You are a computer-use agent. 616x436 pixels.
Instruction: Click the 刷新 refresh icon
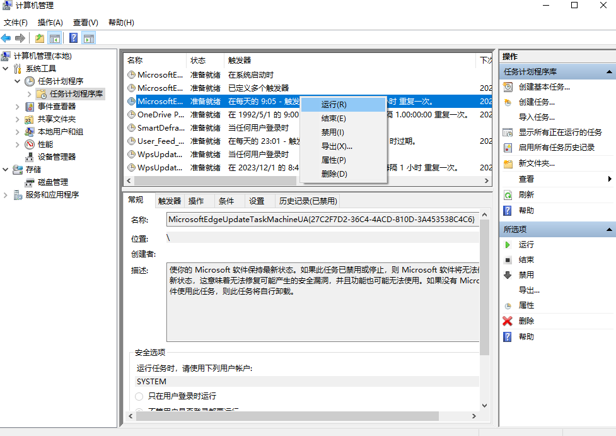(x=508, y=194)
